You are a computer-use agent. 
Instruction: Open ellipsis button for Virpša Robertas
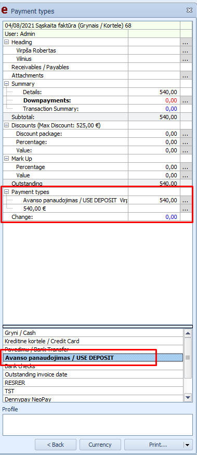click(x=186, y=50)
